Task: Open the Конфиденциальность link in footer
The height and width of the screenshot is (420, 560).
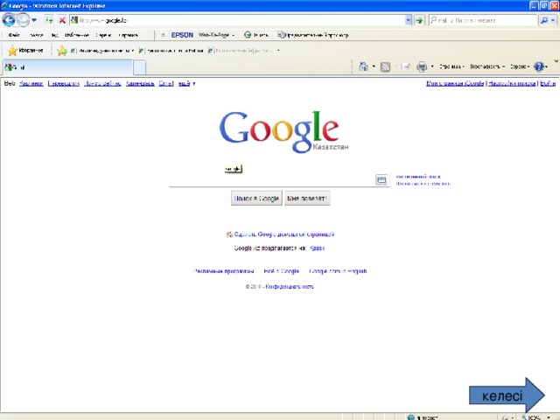Action: pyautogui.click(x=290, y=286)
